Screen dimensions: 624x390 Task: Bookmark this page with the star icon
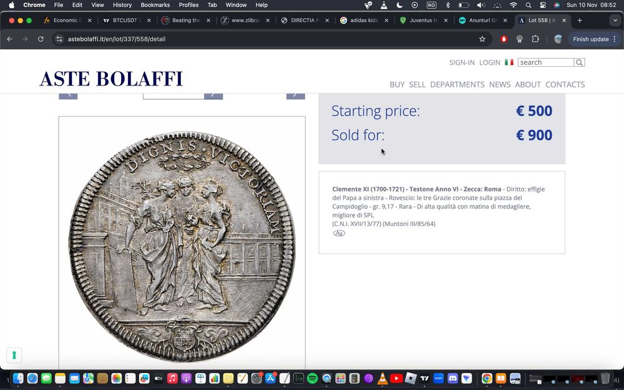(x=482, y=39)
